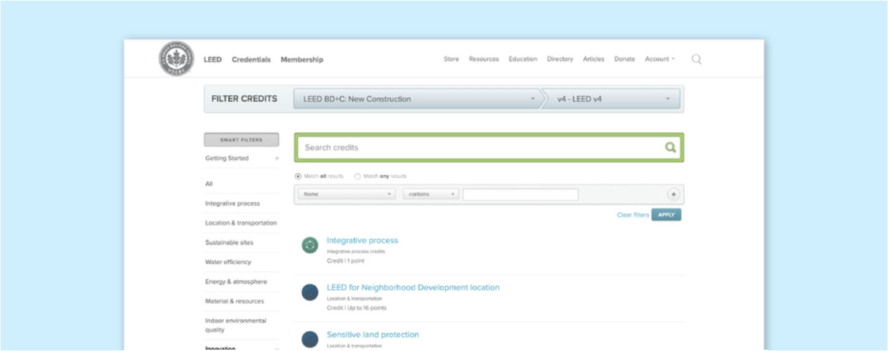Click 'Credit | 1 point' text
888x351 pixels.
pyautogui.click(x=345, y=261)
